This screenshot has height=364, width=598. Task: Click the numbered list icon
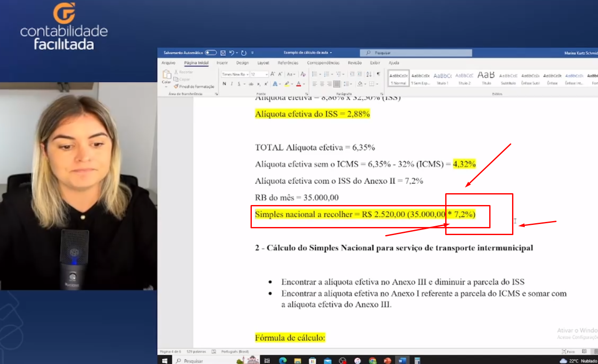326,74
